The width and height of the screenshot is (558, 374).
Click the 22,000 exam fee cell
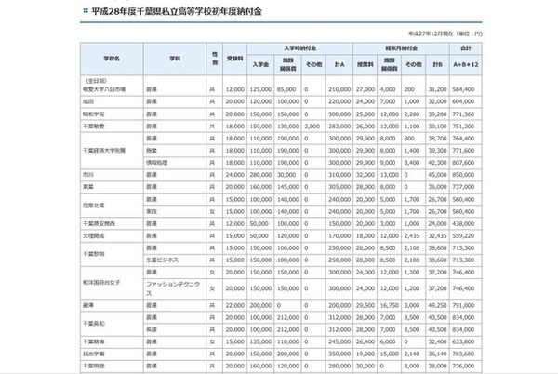(235, 306)
